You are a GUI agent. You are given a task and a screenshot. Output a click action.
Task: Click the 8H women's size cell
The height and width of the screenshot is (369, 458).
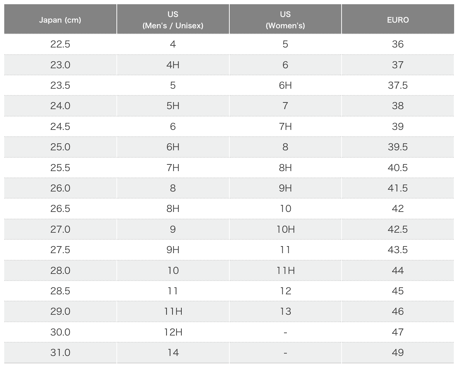coord(285,168)
